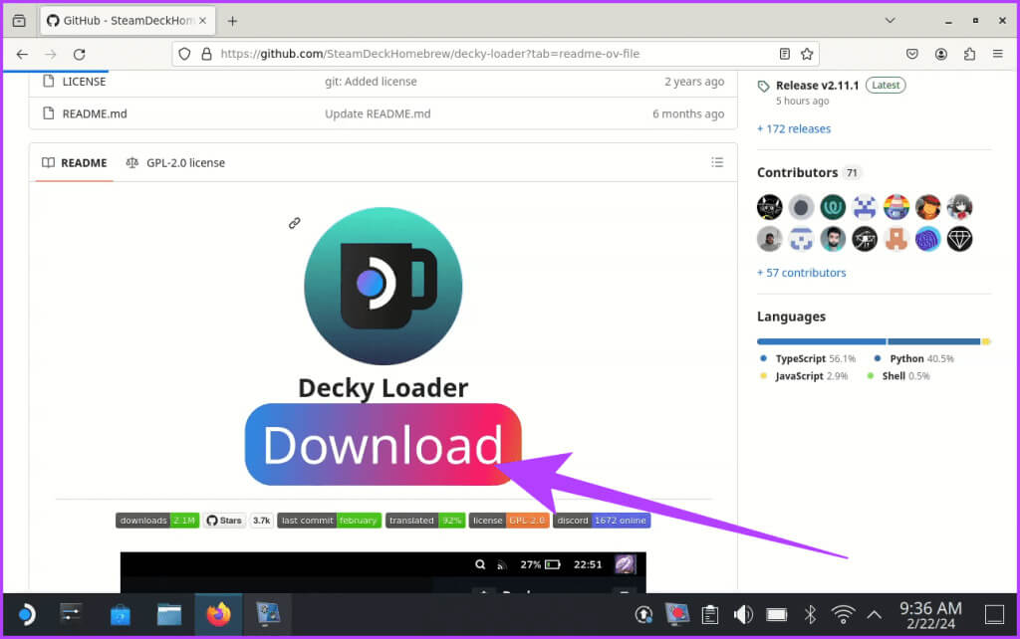Reload the current GitHub page

[x=80, y=54]
